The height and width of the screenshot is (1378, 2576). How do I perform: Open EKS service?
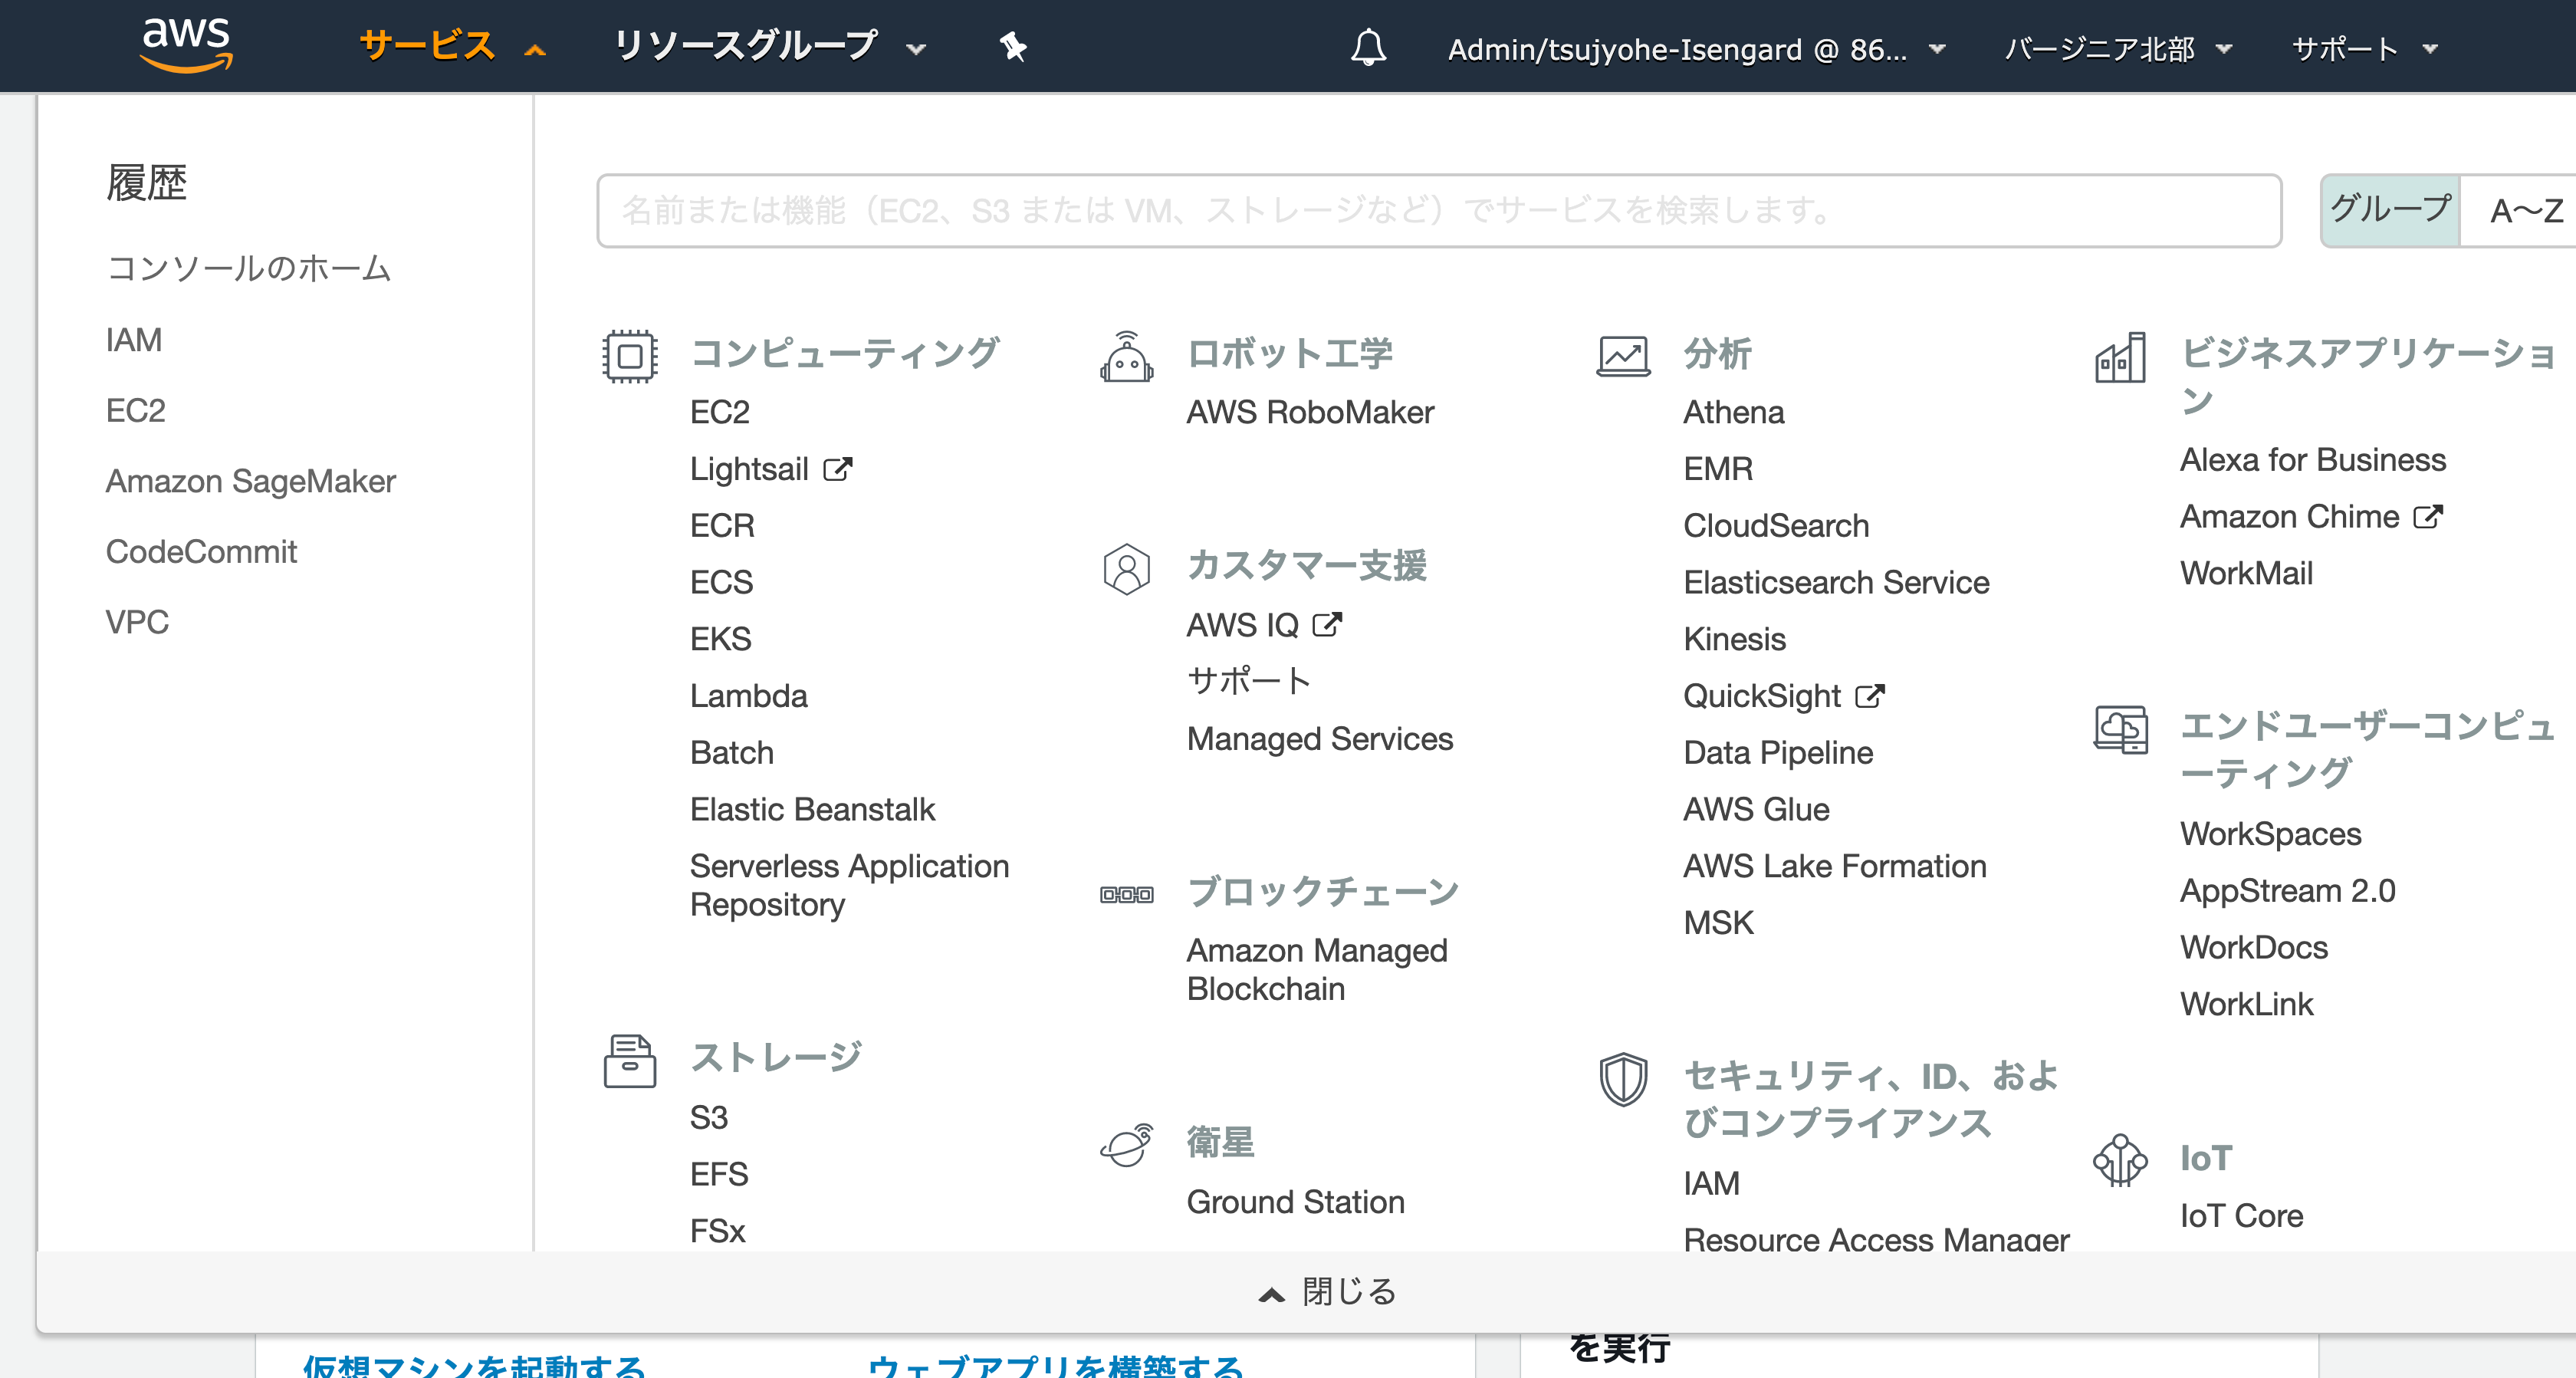click(x=721, y=638)
